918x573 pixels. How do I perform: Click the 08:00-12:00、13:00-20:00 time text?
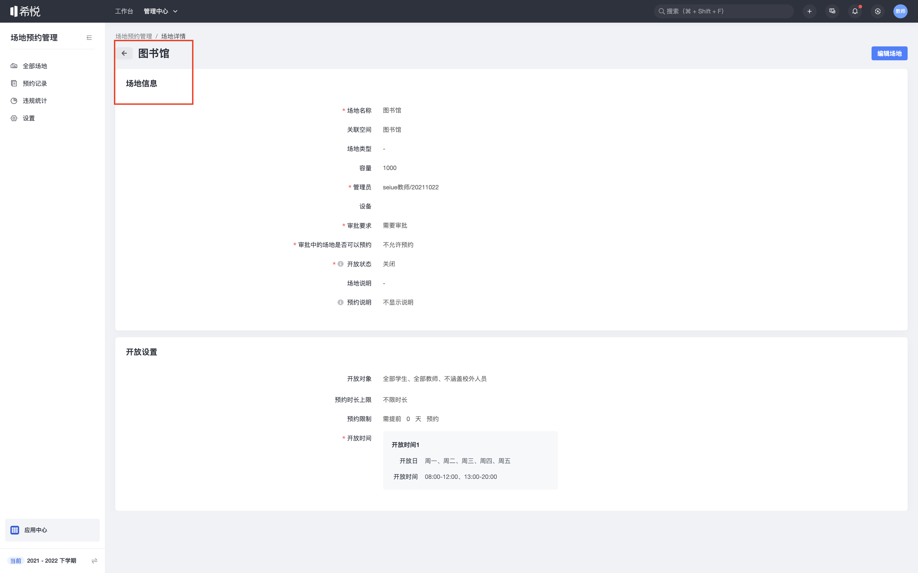pyautogui.click(x=461, y=477)
